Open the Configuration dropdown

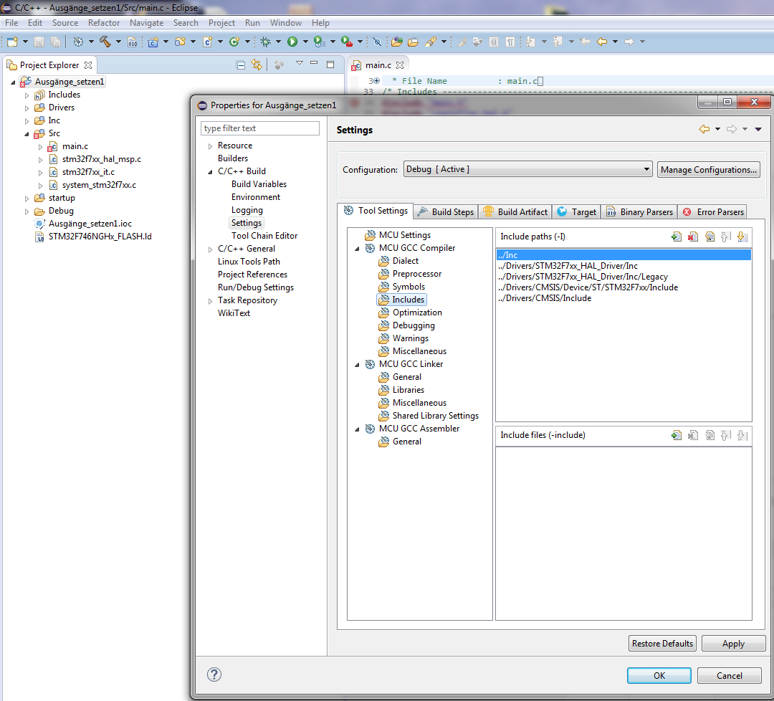pyautogui.click(x=646, y=169)
